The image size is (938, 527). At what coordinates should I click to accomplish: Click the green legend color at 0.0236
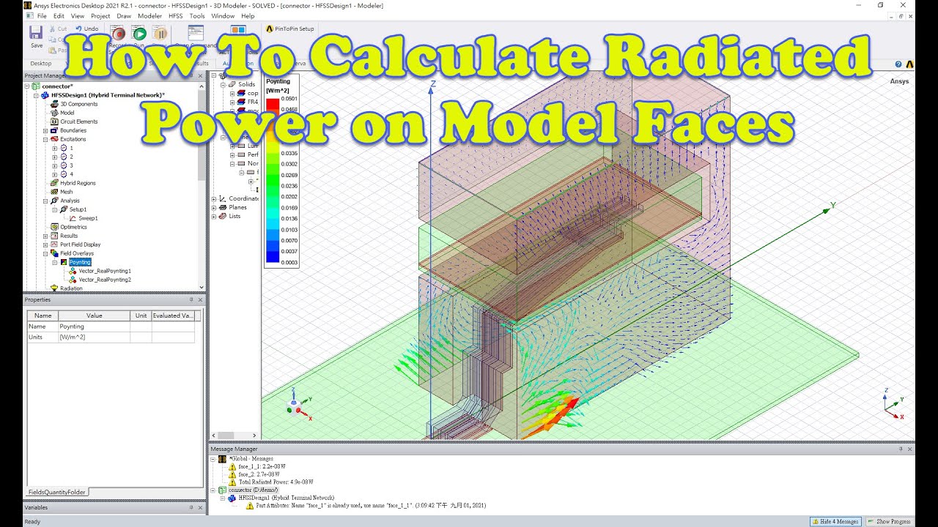tap(273, 186)
